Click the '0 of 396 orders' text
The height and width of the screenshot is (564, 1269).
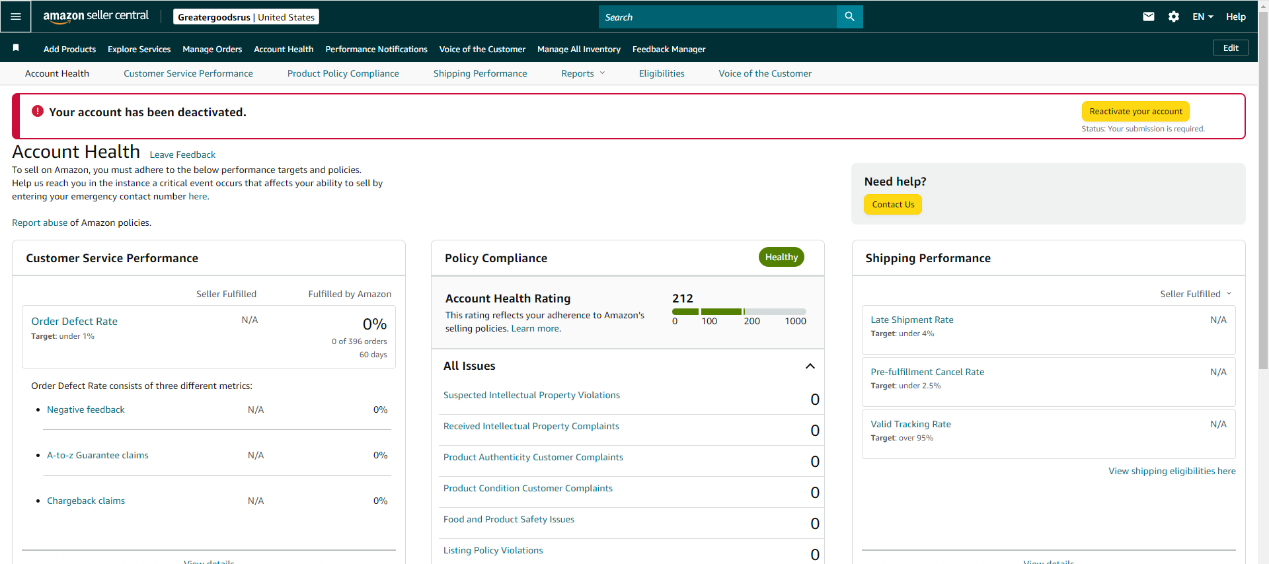pos(360,341)
